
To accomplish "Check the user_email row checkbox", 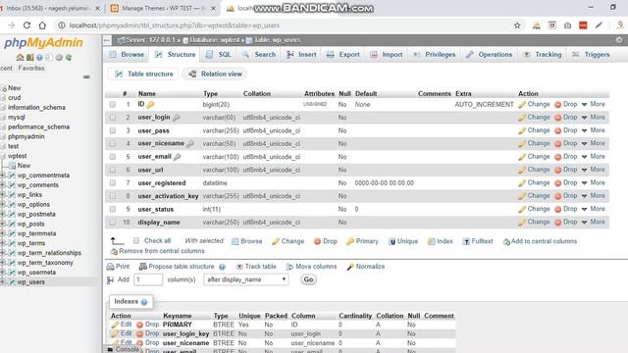I will [113, 157].
